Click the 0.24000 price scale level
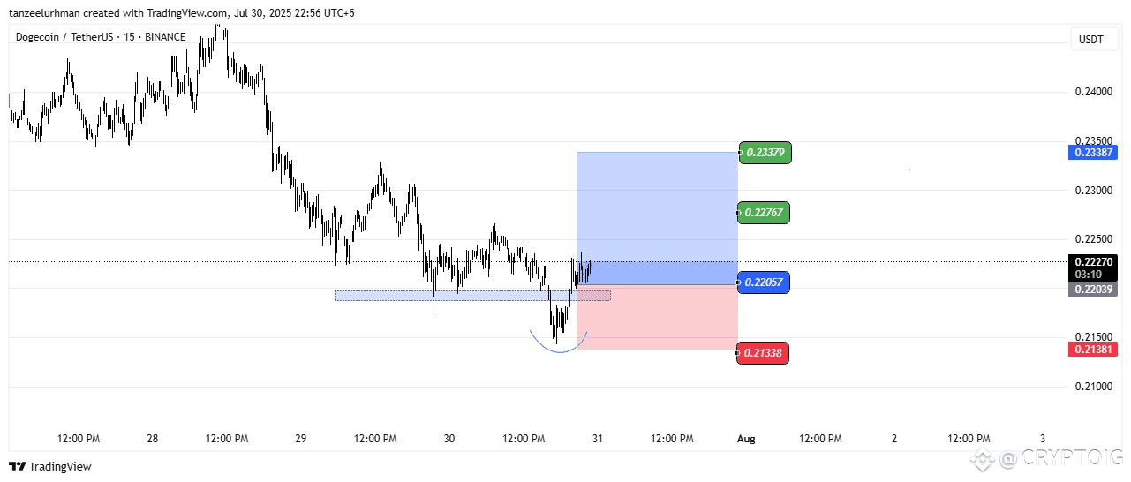1131x482 pixels. pos(1093,92)
